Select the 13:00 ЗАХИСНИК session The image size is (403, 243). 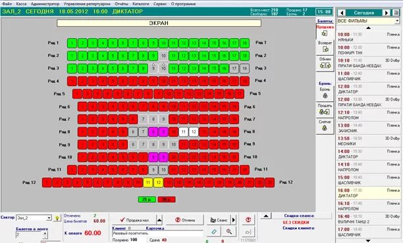[x=369, y=128]
